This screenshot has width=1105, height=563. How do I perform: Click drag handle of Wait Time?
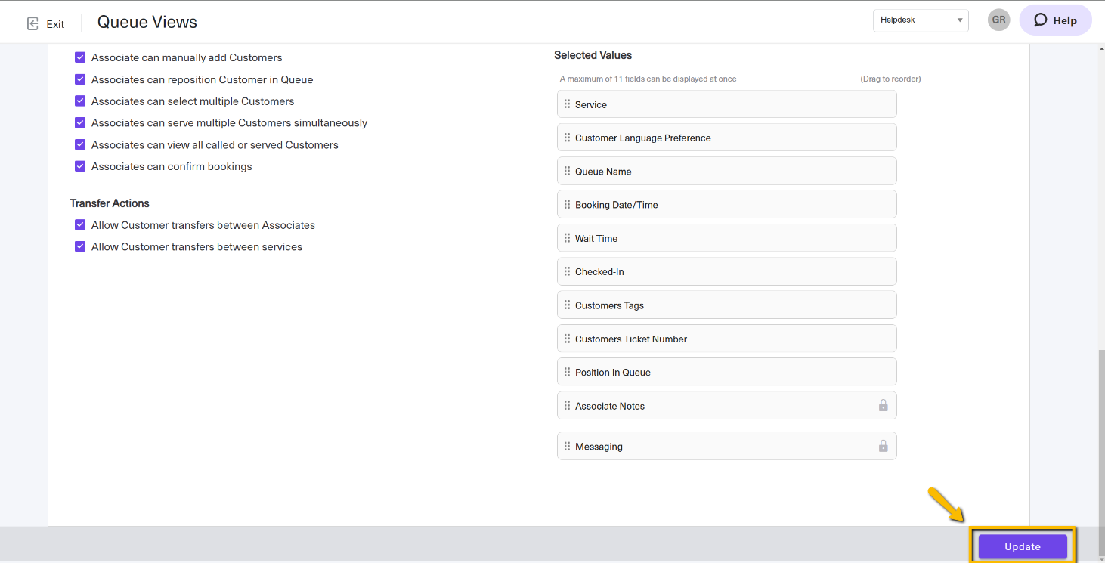tap(567, 238)
